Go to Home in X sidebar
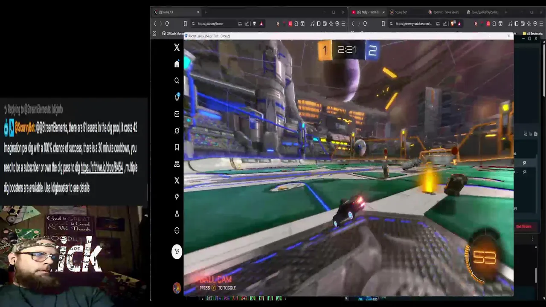The height and width of the screenshot is (307, 546). coord(177,64)
